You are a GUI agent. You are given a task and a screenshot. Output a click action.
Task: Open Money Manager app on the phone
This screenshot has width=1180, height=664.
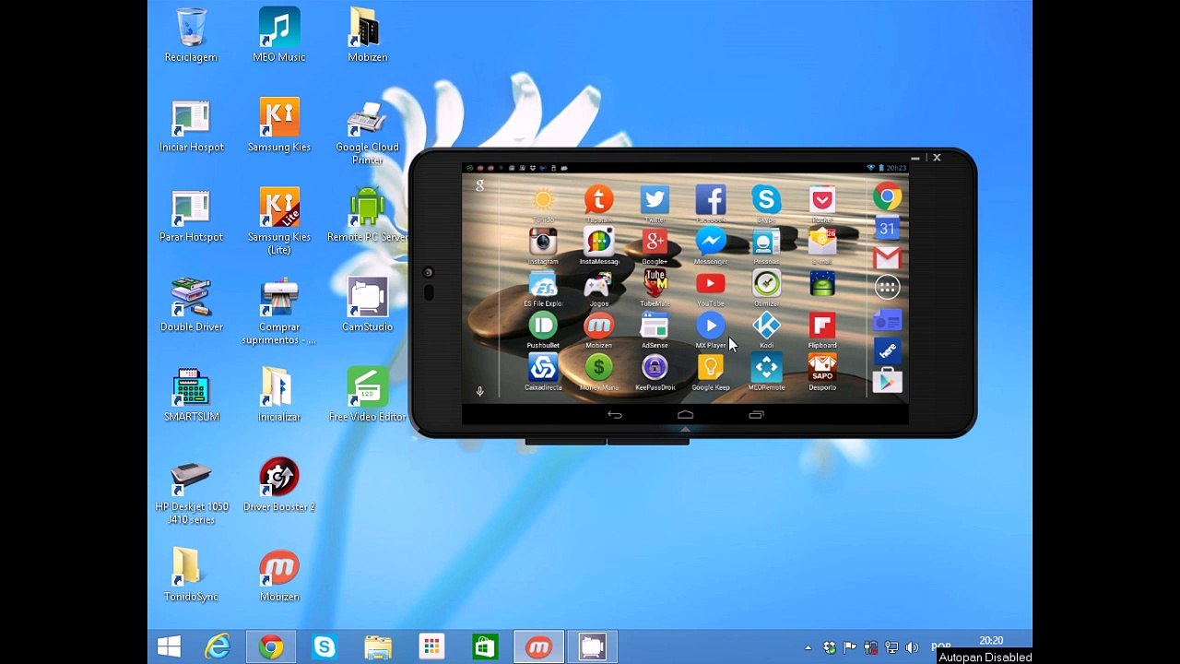tap(598, 368)
